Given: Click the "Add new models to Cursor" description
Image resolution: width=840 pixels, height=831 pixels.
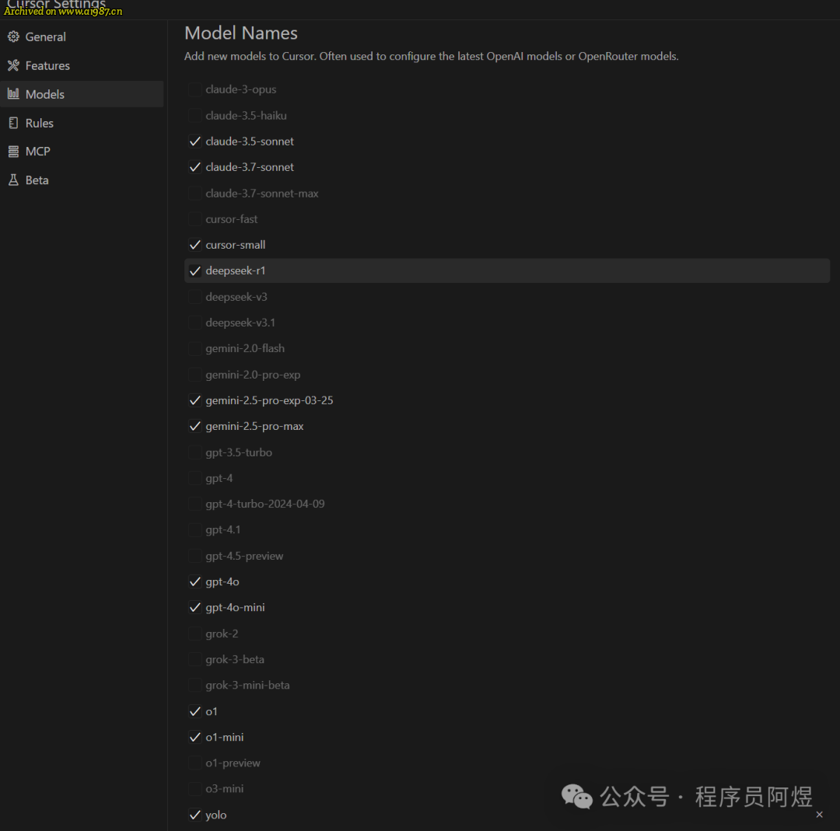Looking at the screenshot, I should pos(431,56).
